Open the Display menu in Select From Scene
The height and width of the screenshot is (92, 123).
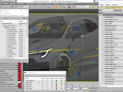[x=108, y=5]
